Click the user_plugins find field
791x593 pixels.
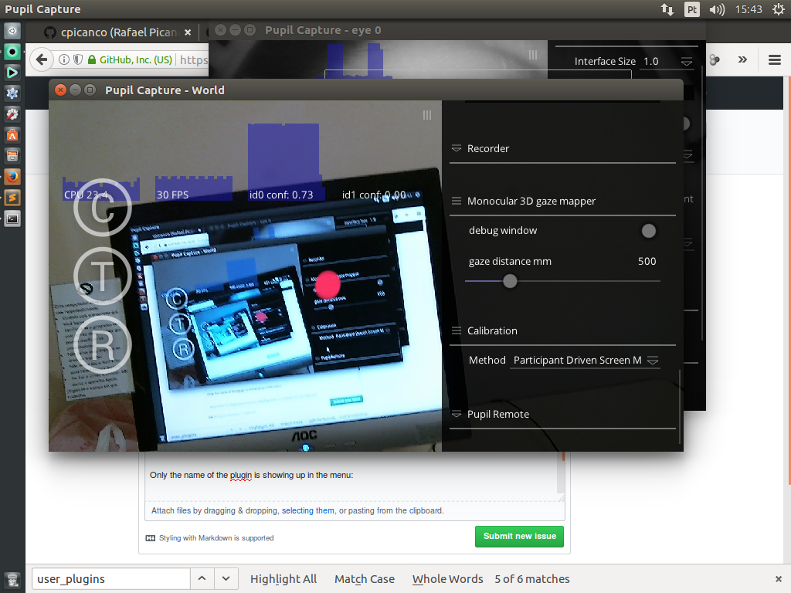click(x=111, y=579)
